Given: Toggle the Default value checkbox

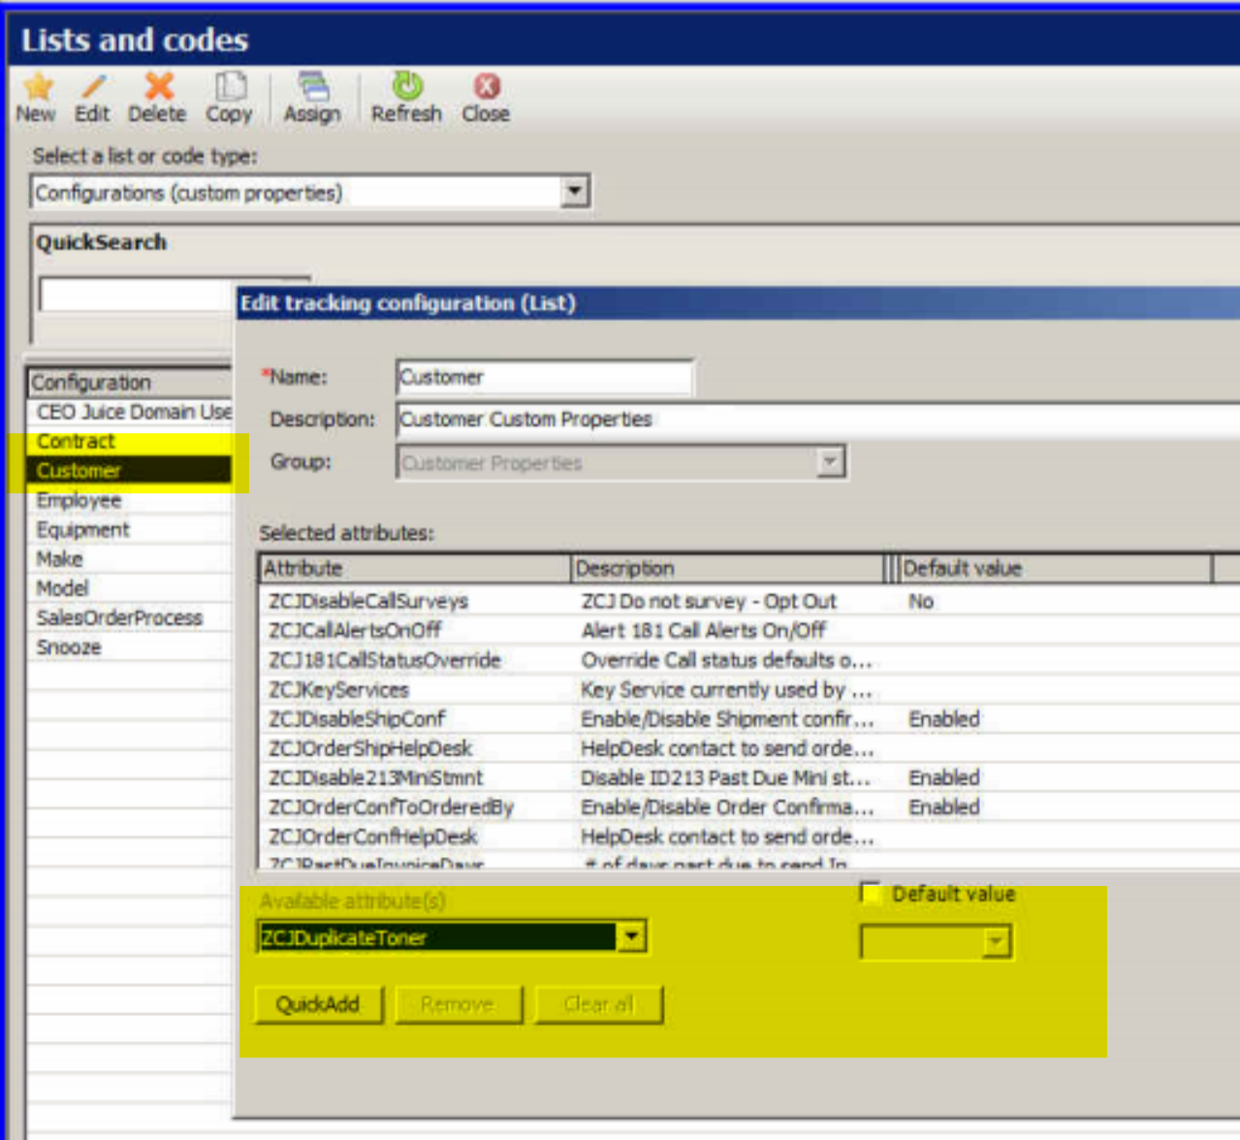Looking at the screenshot, I should (x=871, y=893).
